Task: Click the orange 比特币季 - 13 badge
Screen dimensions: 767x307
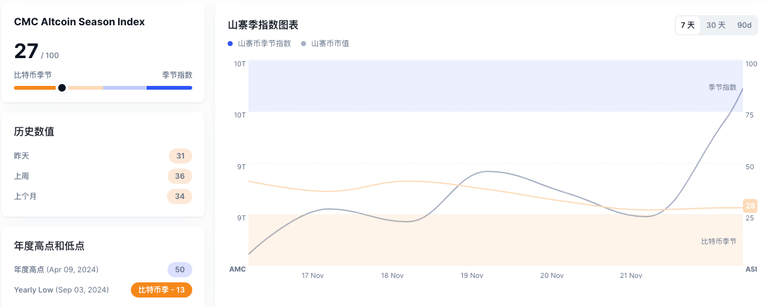Action: [x=161, y=290]
